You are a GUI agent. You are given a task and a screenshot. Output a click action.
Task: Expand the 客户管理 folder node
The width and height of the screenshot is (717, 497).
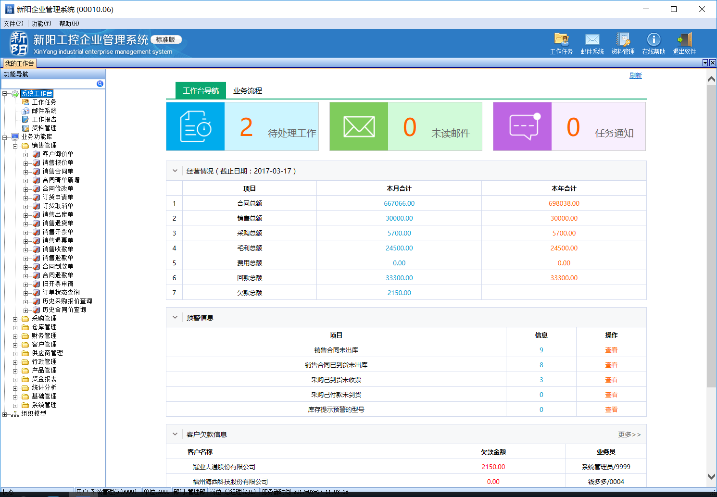[x=15, y=344]
